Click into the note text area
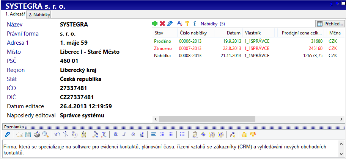346x159 pixels. (x=170, y=149)
